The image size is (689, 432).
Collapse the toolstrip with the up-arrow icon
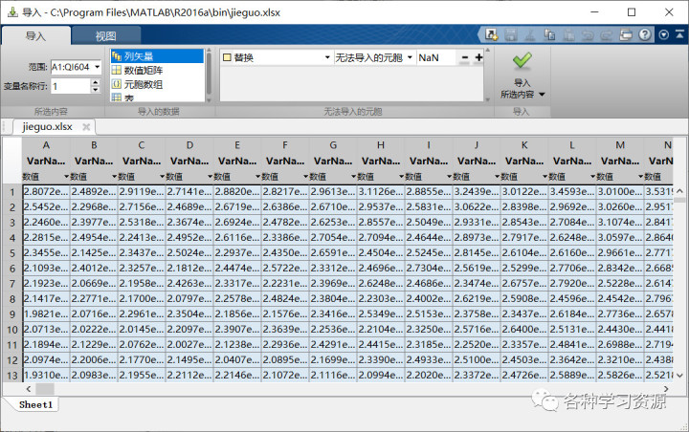(x=679, y=34)
